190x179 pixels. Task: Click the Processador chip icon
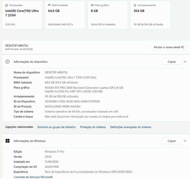[x=6, y=5]
